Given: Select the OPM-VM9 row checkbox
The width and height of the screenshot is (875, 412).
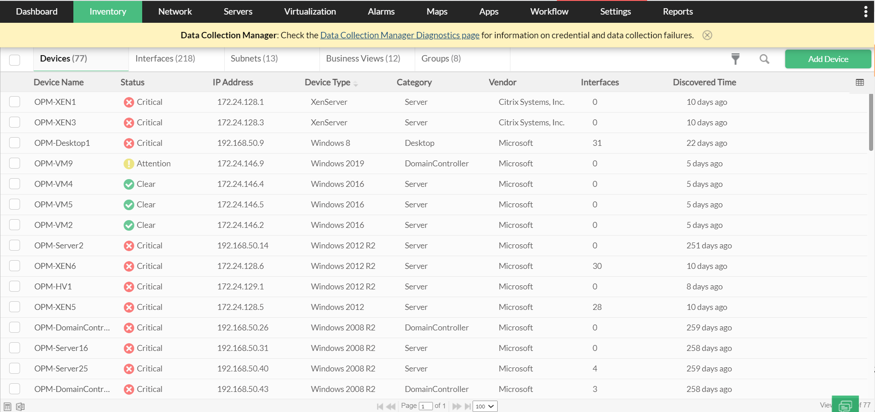Looking at the screenshot, I should (15, 164).
